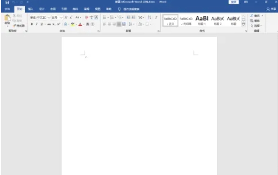This screenshot has height=175, width=278.
Task: Apply the red font color A
Action: coord(80,24)
